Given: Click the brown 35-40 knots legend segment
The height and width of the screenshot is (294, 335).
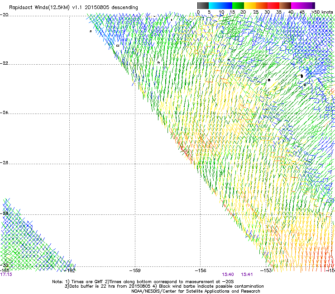Looking at the screenshot, I should (285, 5).
